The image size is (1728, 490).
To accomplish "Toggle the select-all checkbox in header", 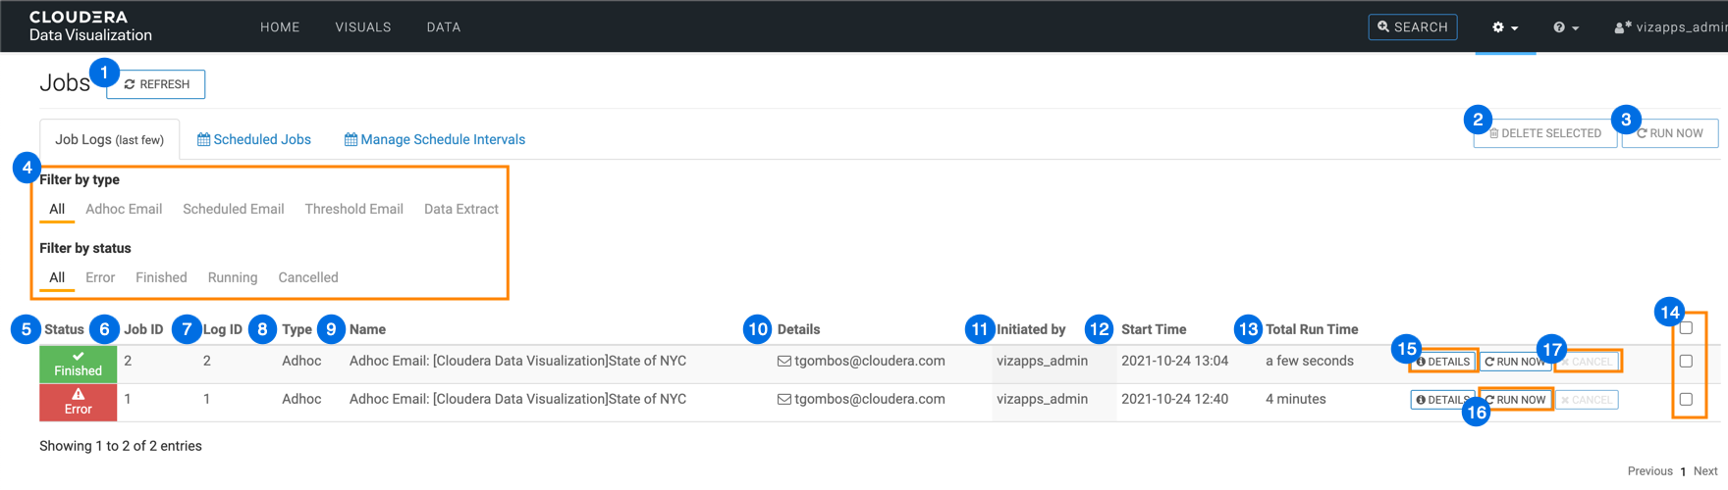I will tap(1686, 328).
